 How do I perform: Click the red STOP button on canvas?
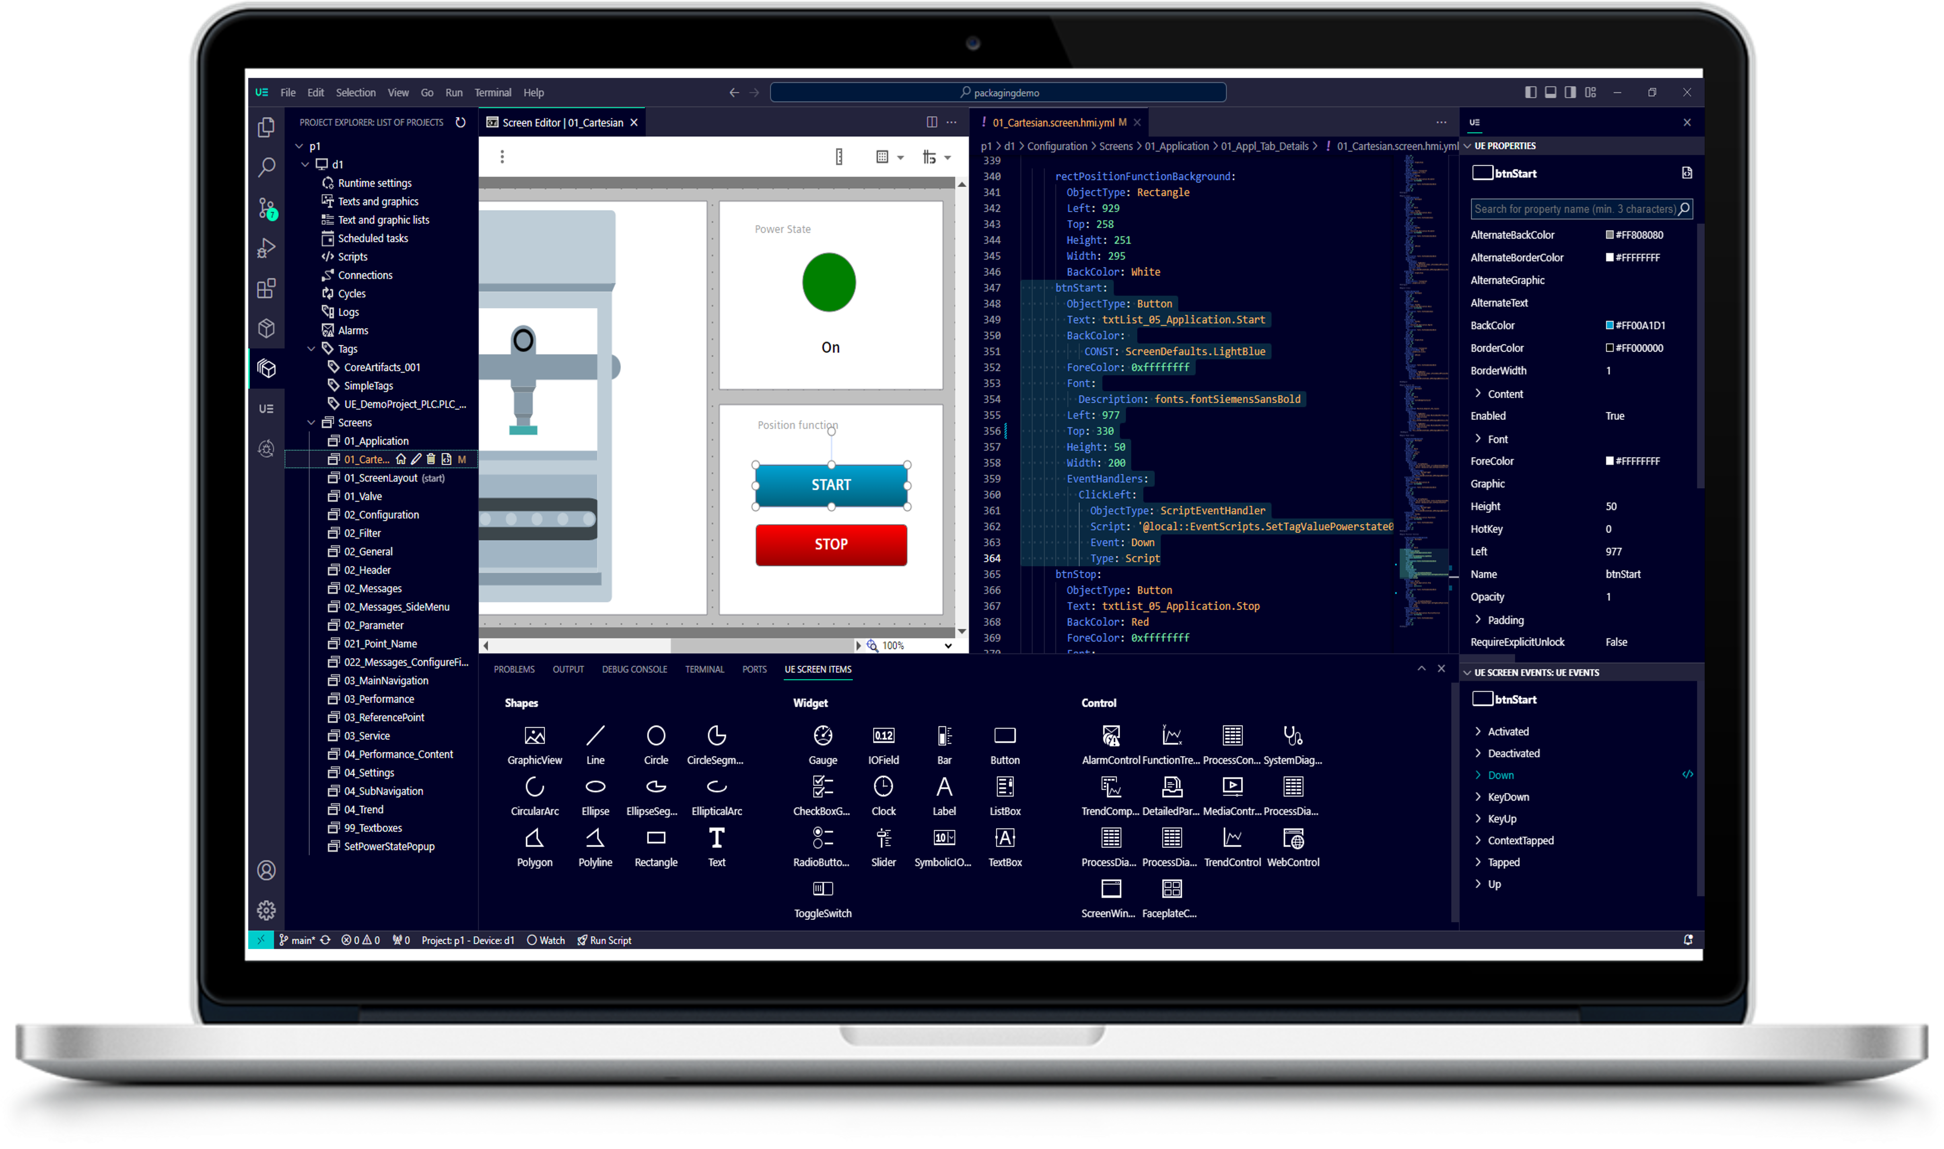(x=831, y=544)
